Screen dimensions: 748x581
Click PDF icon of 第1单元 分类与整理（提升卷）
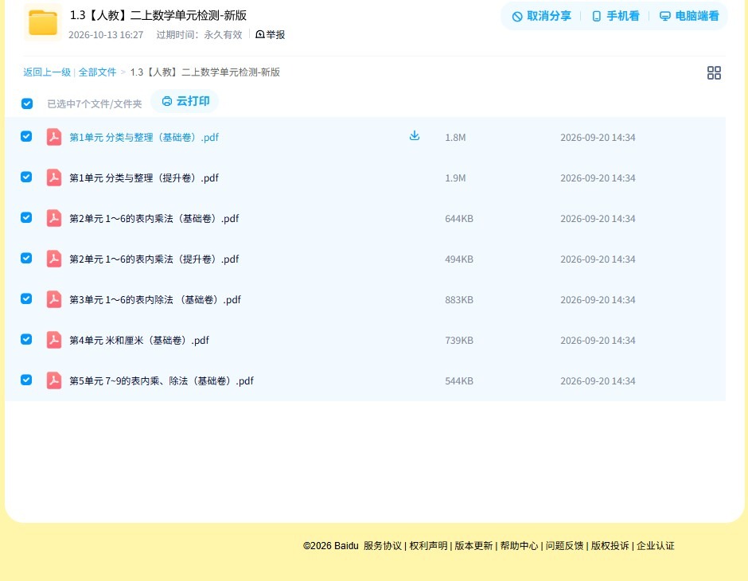[54, 177]
